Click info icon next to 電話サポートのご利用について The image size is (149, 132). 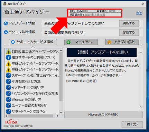click(8, 57)
